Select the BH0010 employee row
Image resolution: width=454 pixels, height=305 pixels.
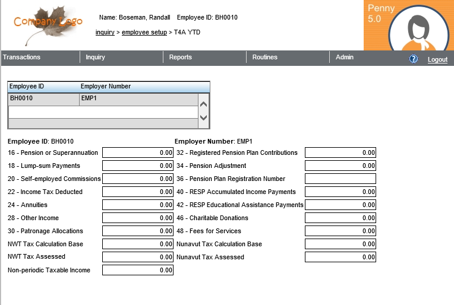coord(102,99)
